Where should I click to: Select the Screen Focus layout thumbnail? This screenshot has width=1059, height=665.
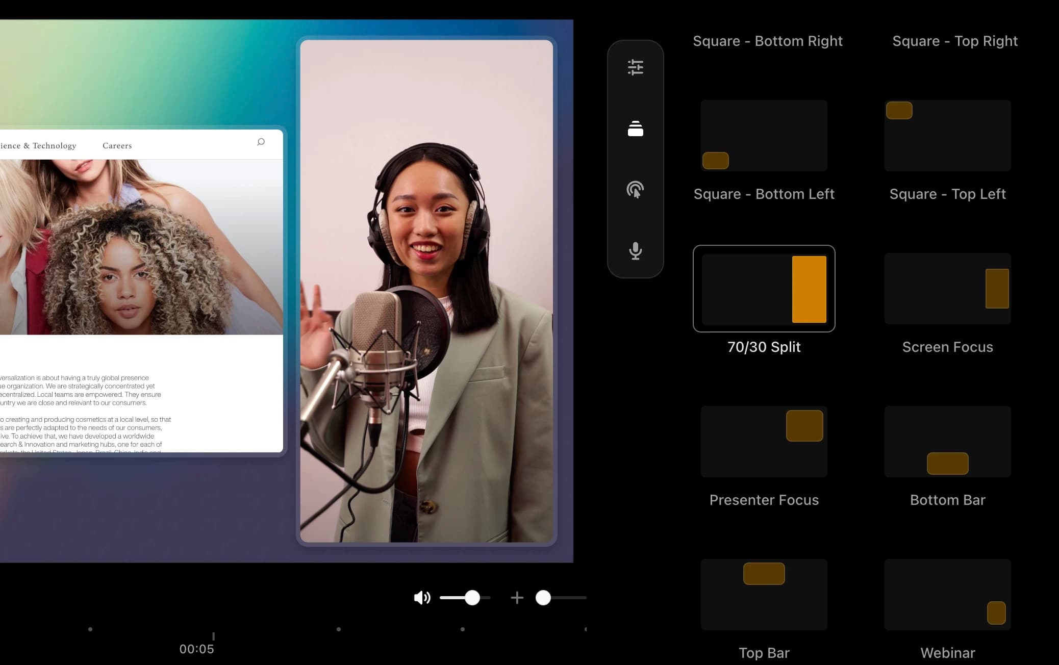click(x=947, y=289)
